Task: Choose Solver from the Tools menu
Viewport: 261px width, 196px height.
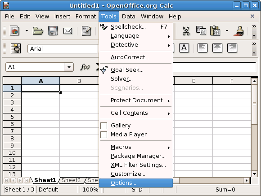Action: click(136, 79)
